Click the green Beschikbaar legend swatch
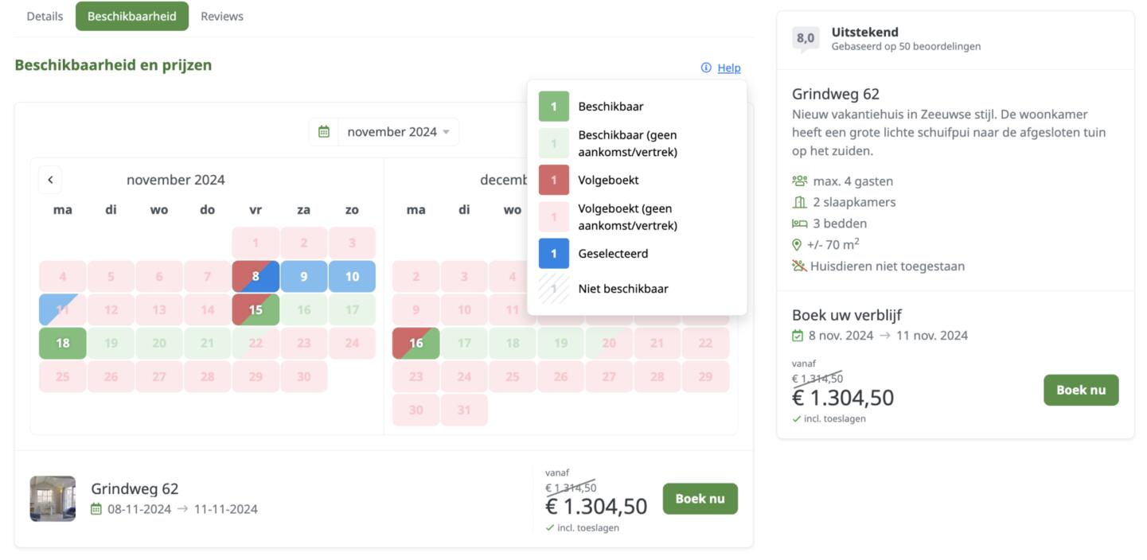1147x560 pixels. 554,107
